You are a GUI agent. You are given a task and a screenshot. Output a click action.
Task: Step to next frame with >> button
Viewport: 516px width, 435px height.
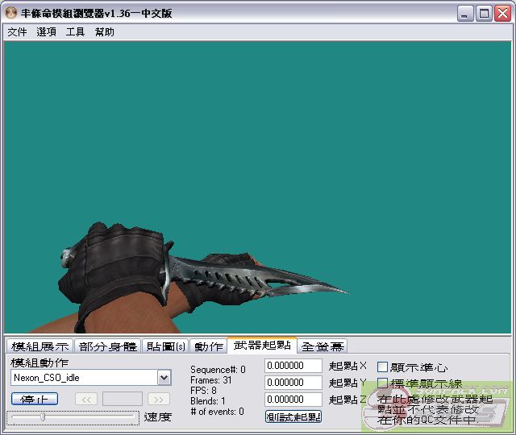(159, 400)
